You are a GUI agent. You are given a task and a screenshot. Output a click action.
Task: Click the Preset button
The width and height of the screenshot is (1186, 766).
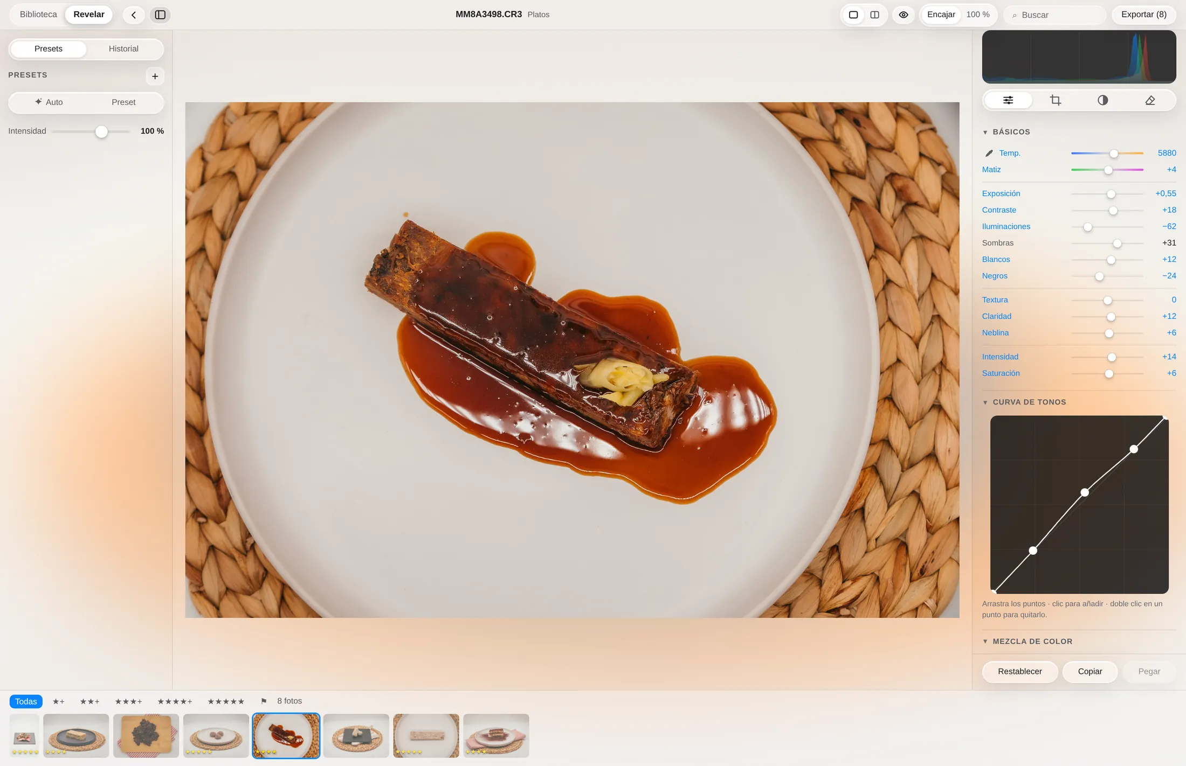(123, 102)
